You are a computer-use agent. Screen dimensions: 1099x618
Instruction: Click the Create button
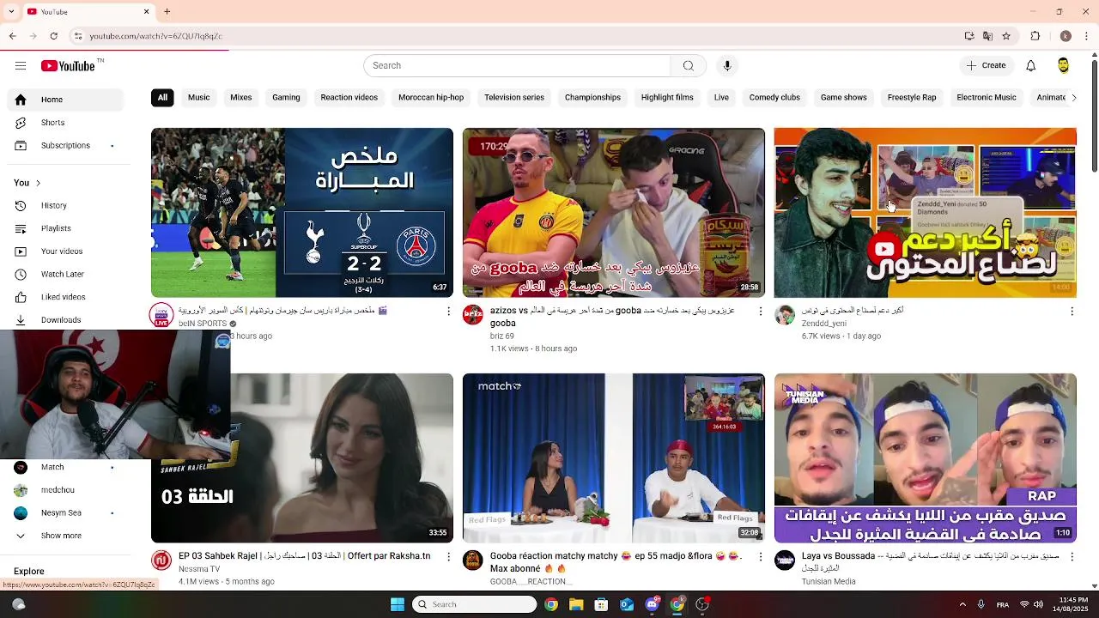986,66
